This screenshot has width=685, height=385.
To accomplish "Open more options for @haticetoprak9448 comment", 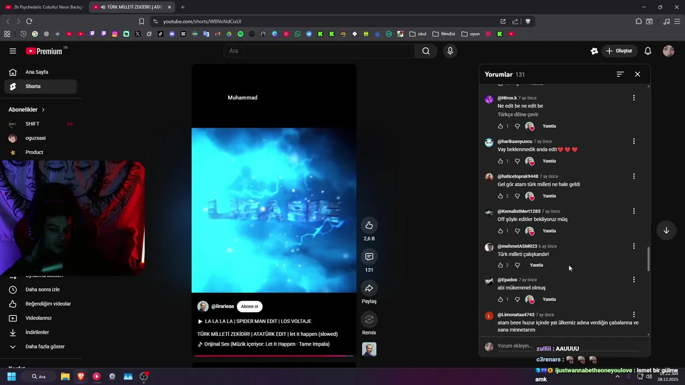I will 634,176.
